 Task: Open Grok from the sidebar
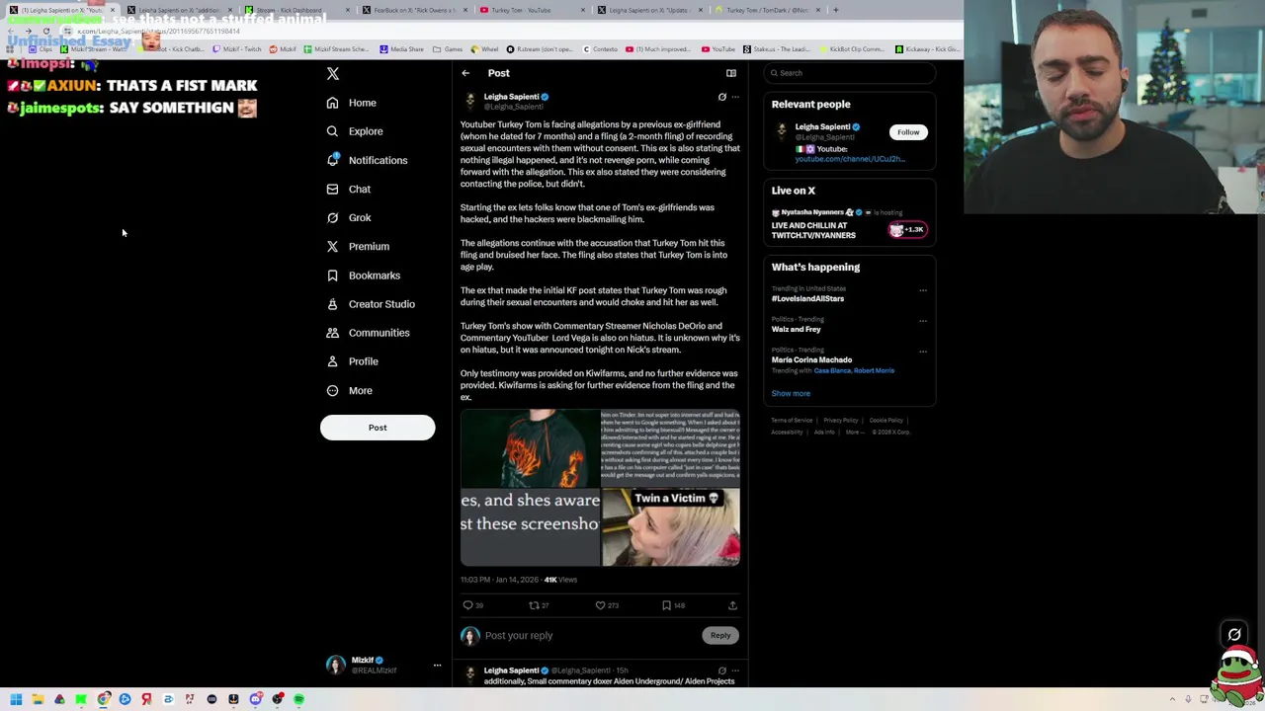348,217
